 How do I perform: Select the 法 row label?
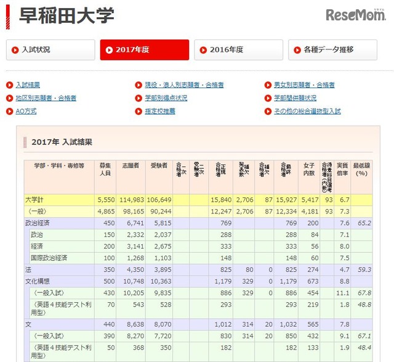[28, 269]
